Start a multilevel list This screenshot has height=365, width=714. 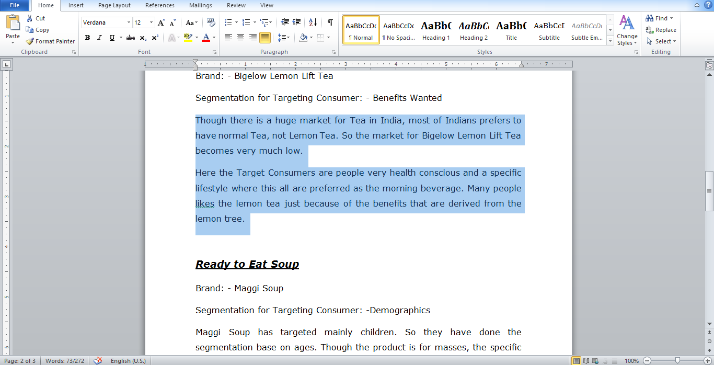(263, 22)
